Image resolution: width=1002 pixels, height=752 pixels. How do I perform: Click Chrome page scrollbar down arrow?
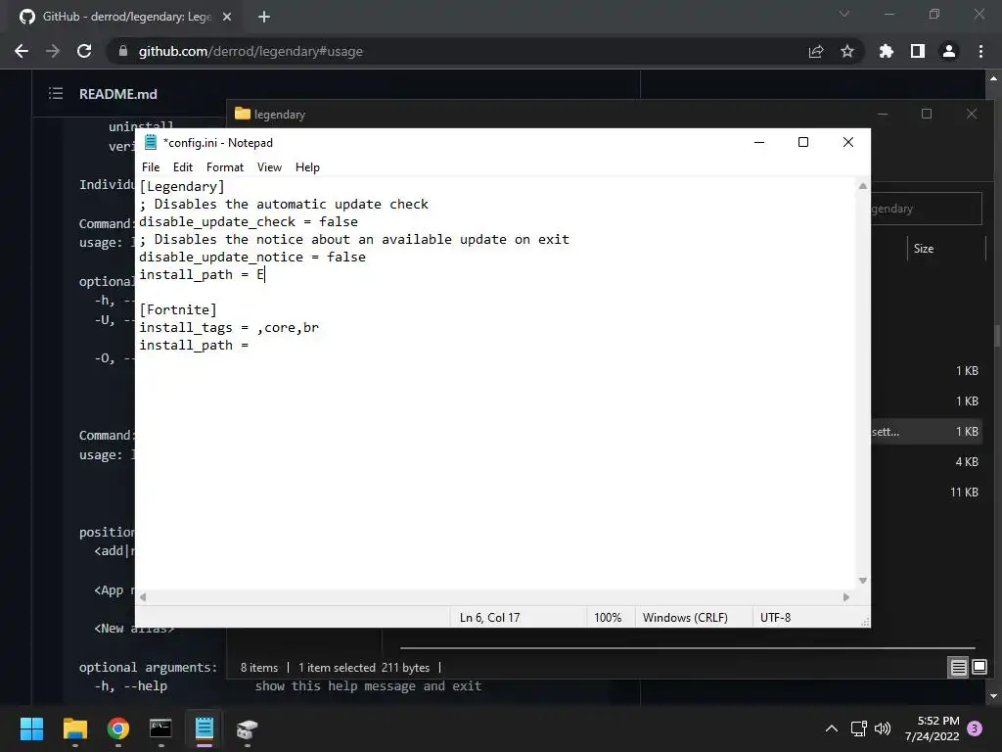click(993, 696)
